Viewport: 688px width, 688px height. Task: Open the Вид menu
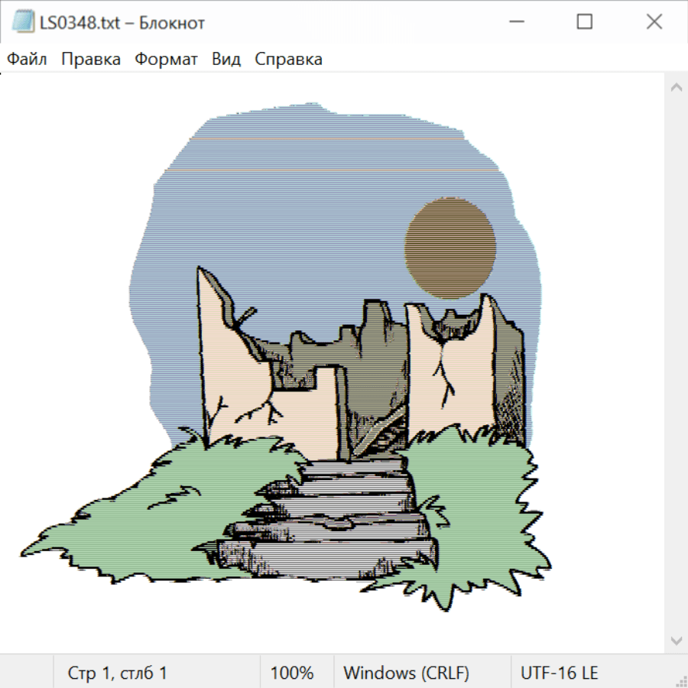tap(226, 59)
